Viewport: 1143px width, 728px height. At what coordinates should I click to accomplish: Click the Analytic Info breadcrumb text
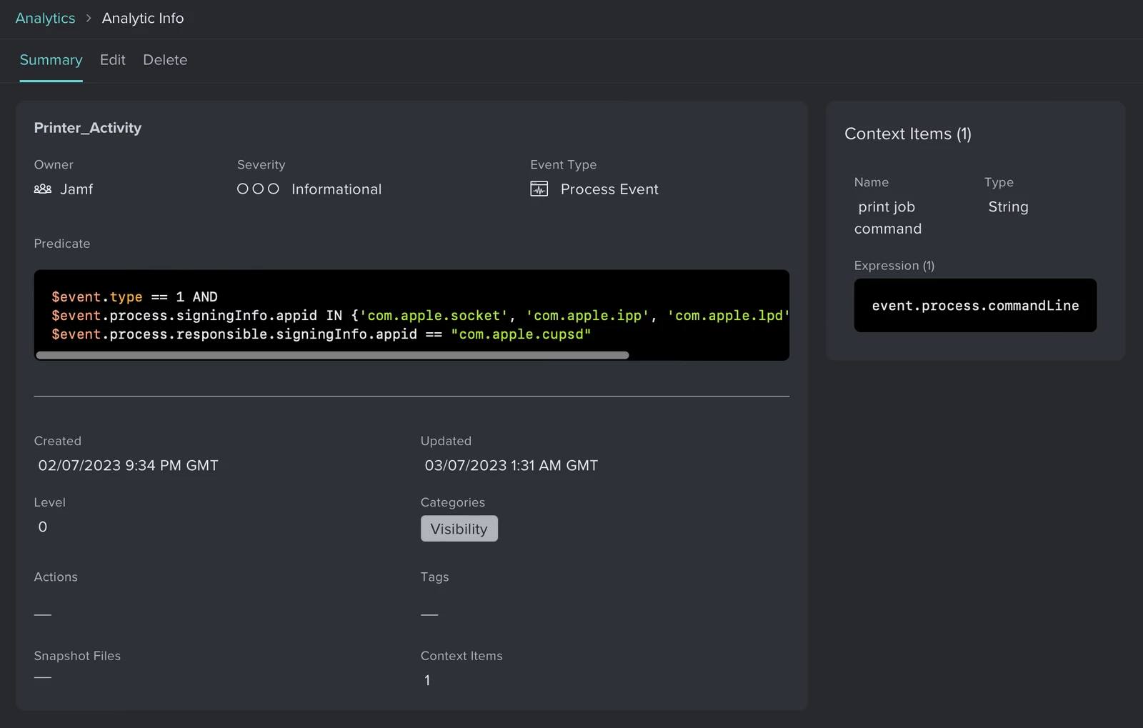point(143,19)
